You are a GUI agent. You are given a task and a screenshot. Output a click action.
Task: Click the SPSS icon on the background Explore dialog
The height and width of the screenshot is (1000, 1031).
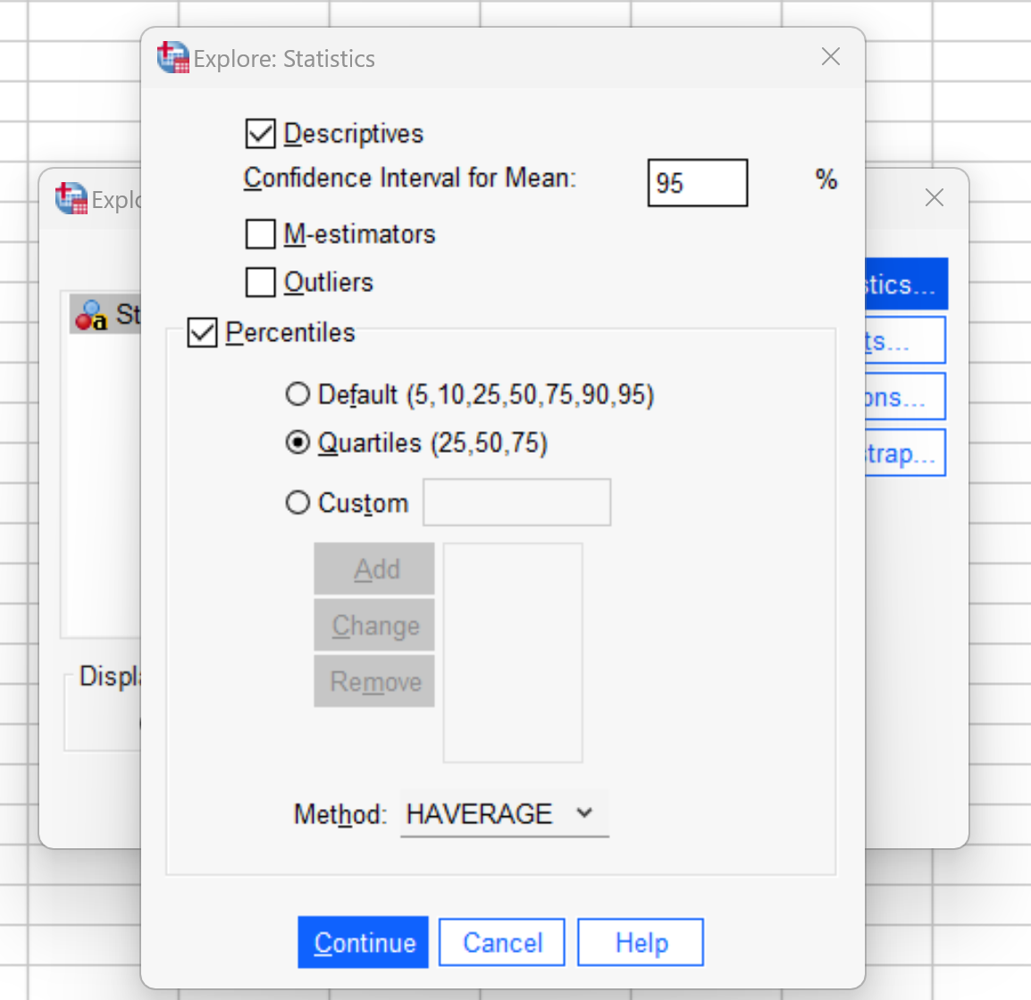pyautogui.click(x=70, y=198)
